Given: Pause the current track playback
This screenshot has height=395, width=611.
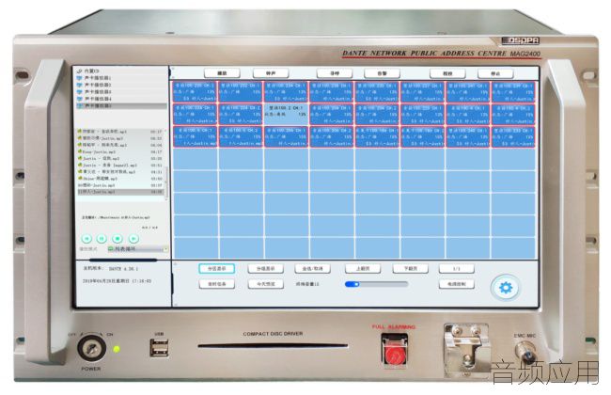Looking at the screenshot, I should pyautogui.click(x=102, y=238).
